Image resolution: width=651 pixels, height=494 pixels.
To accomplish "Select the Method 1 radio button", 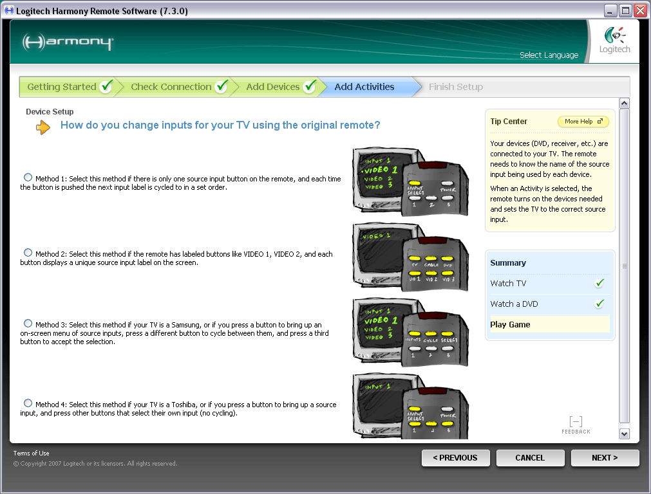I will point(28,178).
